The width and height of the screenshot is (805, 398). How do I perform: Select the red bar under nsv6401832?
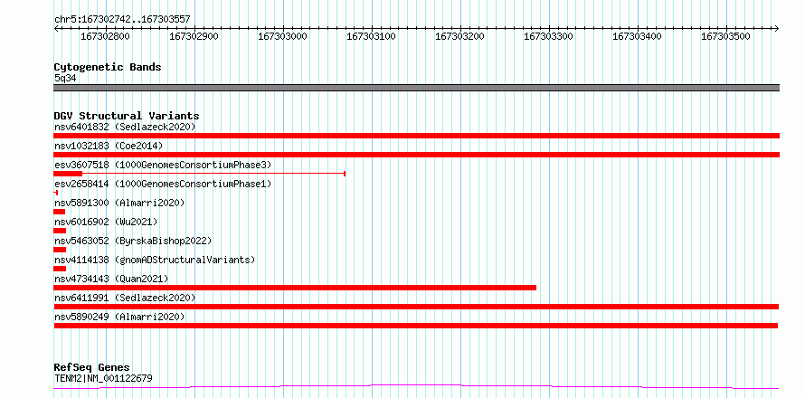[x=416, y=136]
